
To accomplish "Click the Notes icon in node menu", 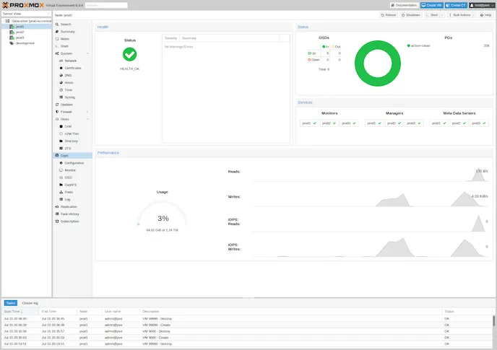I will (57, 39).
